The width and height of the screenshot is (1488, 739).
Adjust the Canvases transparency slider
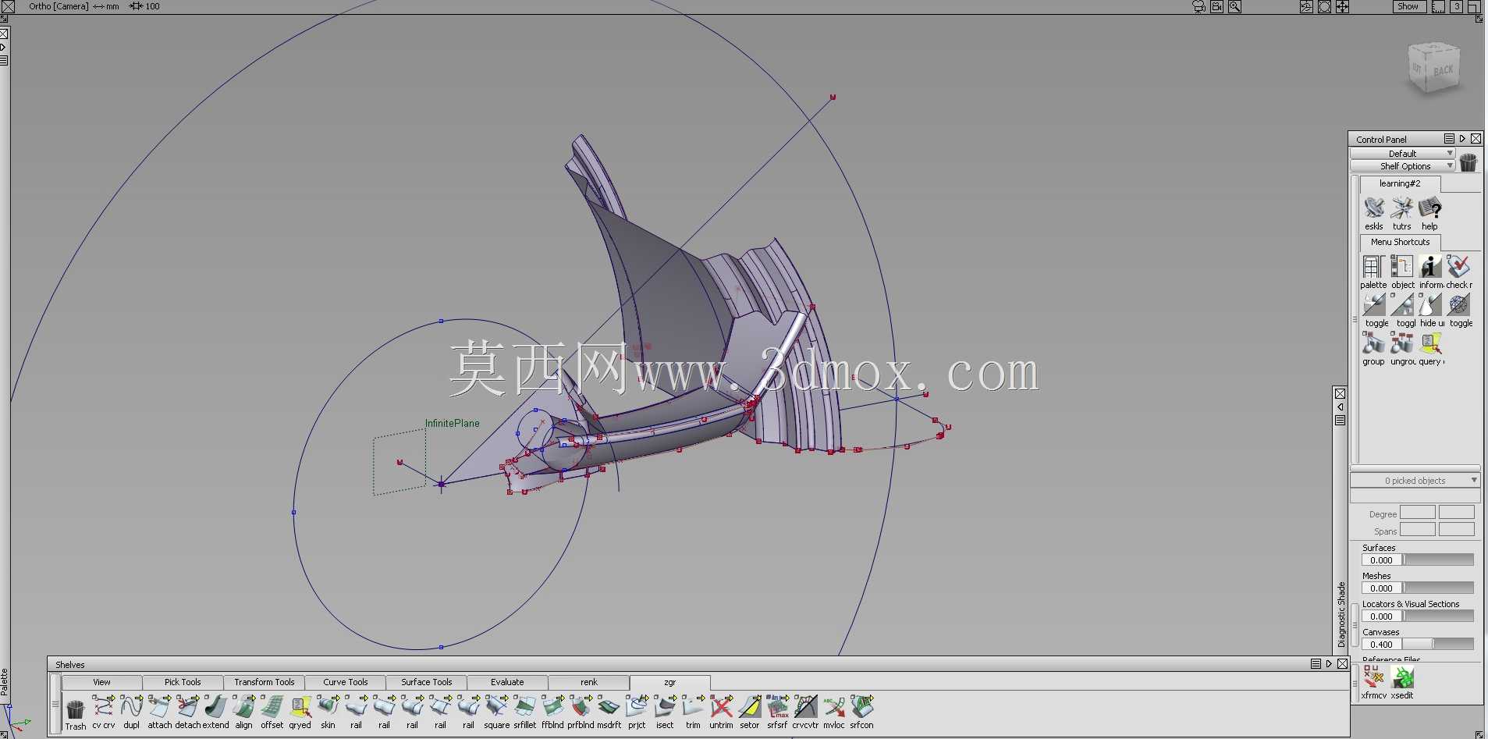pyautogui.click(x=1438, y=645)
